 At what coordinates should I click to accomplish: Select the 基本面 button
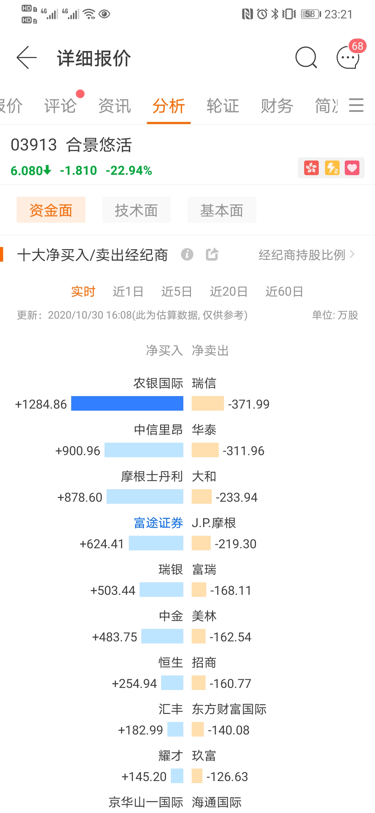222,210
